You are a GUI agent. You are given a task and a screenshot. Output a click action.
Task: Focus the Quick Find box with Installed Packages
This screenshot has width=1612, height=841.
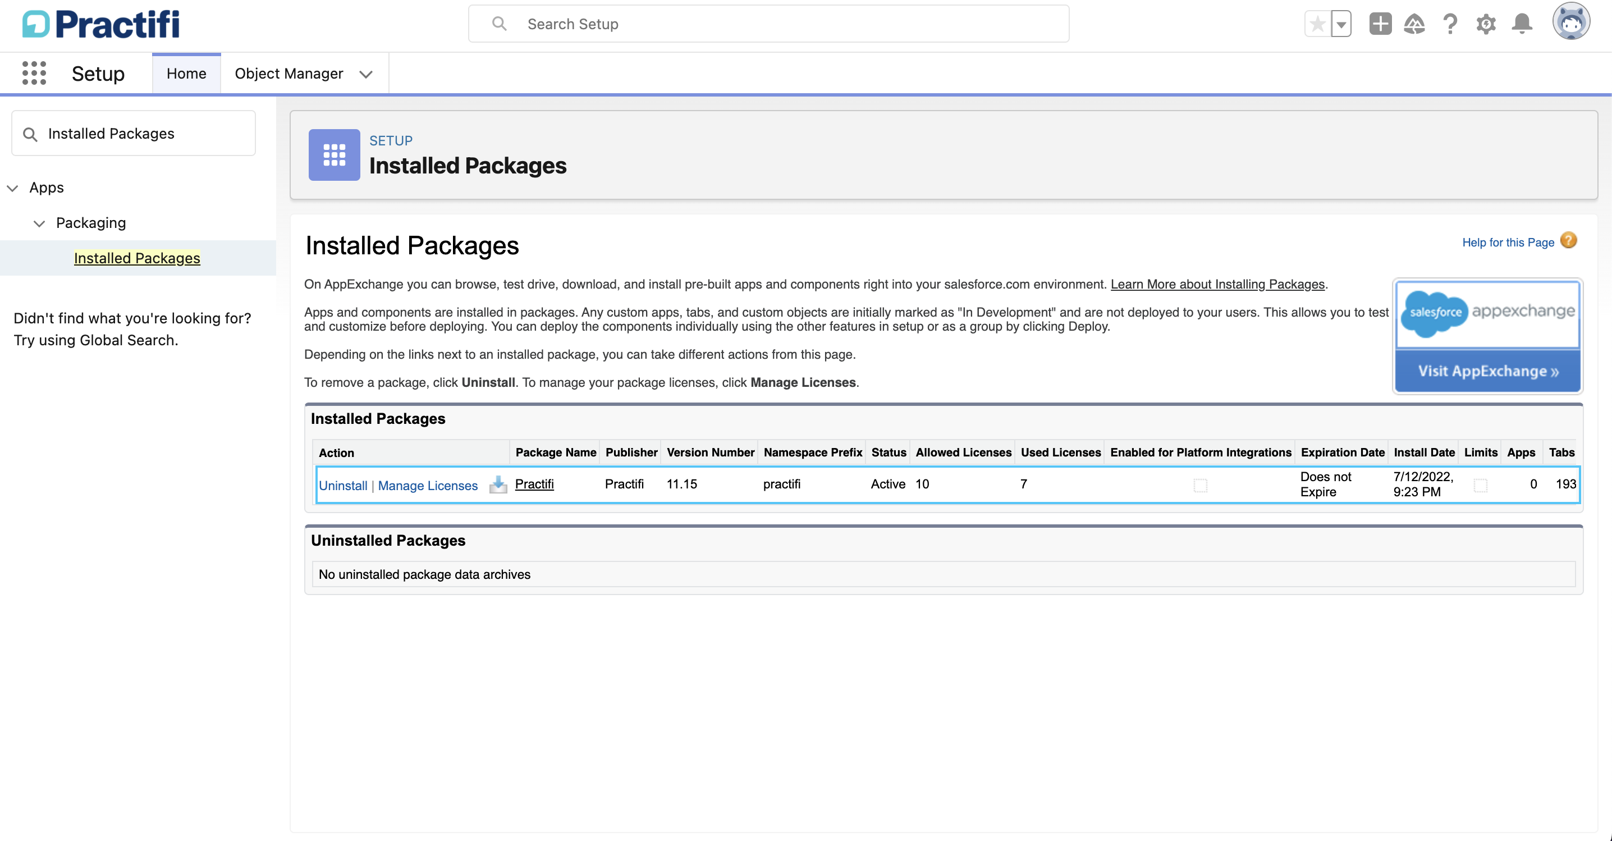pyautogui.click(x=133, y=133)
